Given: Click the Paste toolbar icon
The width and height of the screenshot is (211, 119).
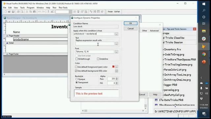Looking at the screenshot, I should coord(34,12).
